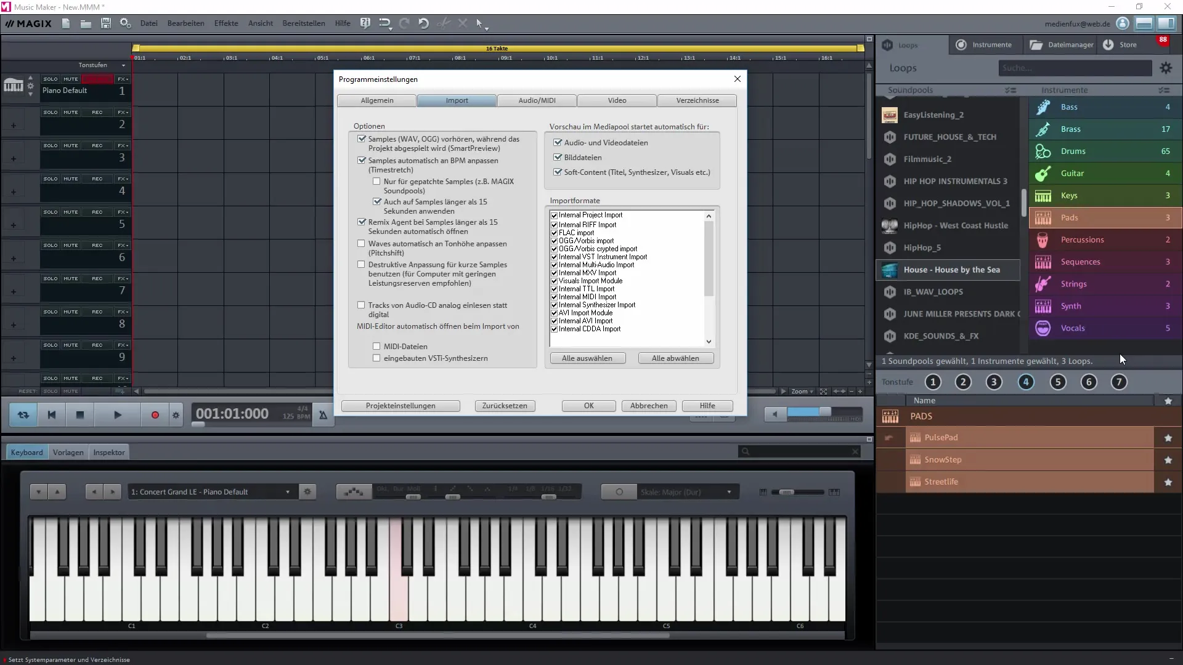Screen dimensions: 1183x665
Task: Expand Soundpools list sort options
Action: coord(1010,91)
